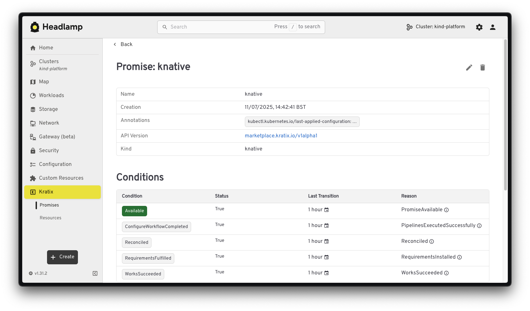The width and height of the screenshot is (530, 311).
Task: Click info icon next to Reconciled reason
Action: (432, 241)
